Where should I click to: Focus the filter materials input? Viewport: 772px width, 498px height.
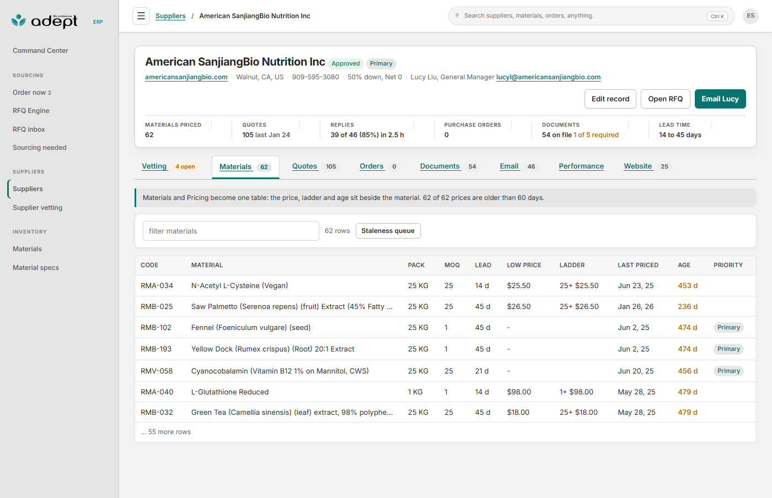231,231
